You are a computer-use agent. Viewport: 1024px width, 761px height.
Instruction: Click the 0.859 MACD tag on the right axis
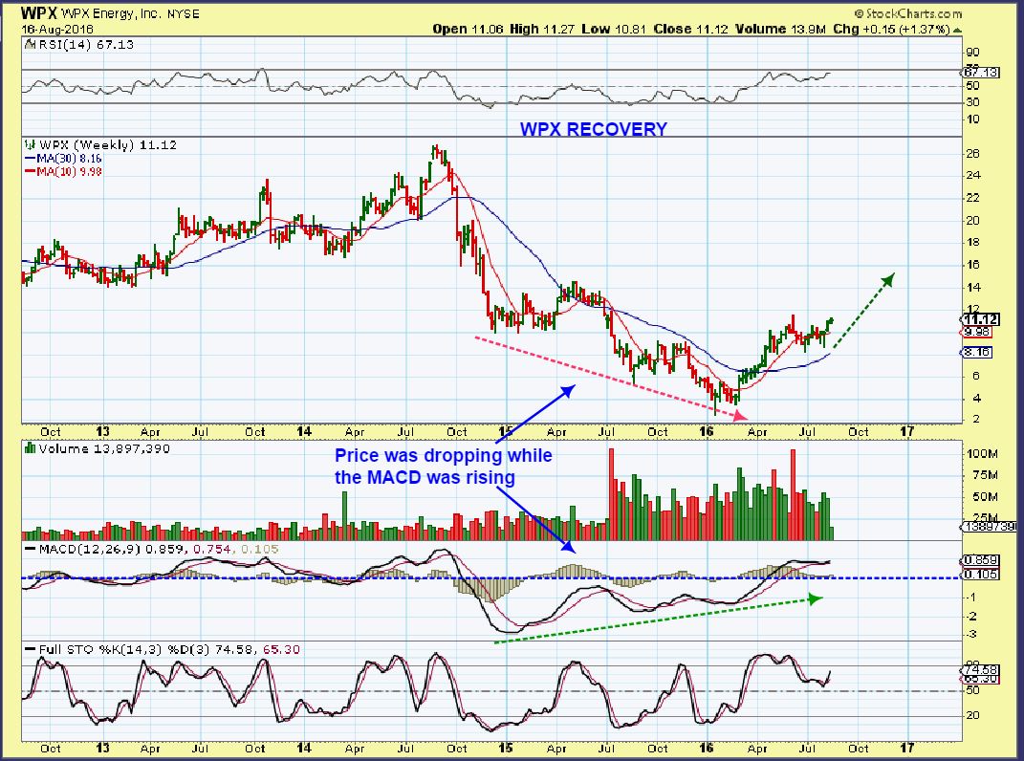click(x=980, y=560)
